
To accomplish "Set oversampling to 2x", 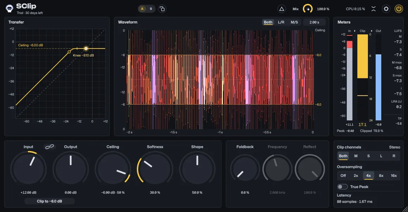I will tap(356, 175).
